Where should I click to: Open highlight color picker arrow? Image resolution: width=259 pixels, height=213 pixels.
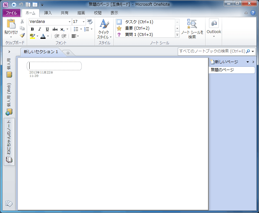pyautogui.click(x=38, y=36)
